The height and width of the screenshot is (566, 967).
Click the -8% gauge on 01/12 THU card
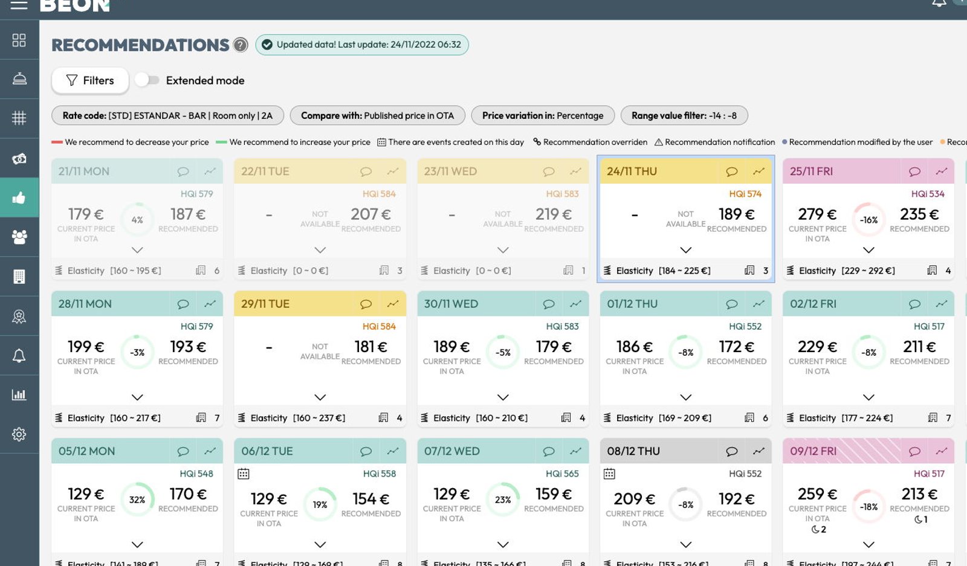pos(685,352)
